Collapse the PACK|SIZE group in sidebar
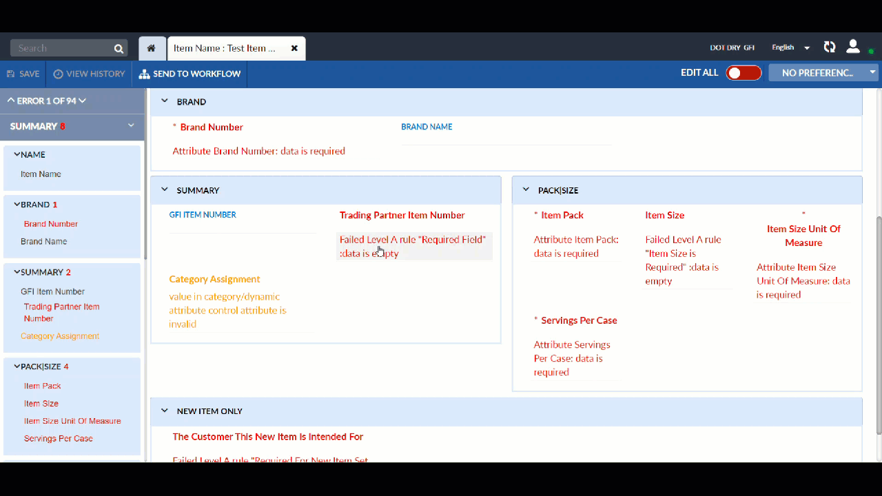Screen dimensions: 882x496 17,366
